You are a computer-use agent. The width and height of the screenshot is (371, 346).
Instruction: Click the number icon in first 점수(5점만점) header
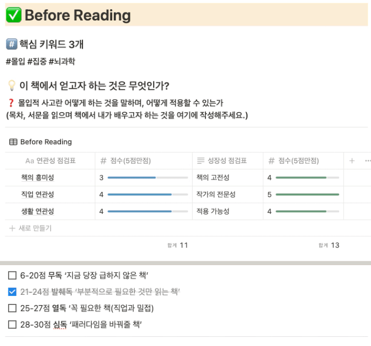point(104,161)
